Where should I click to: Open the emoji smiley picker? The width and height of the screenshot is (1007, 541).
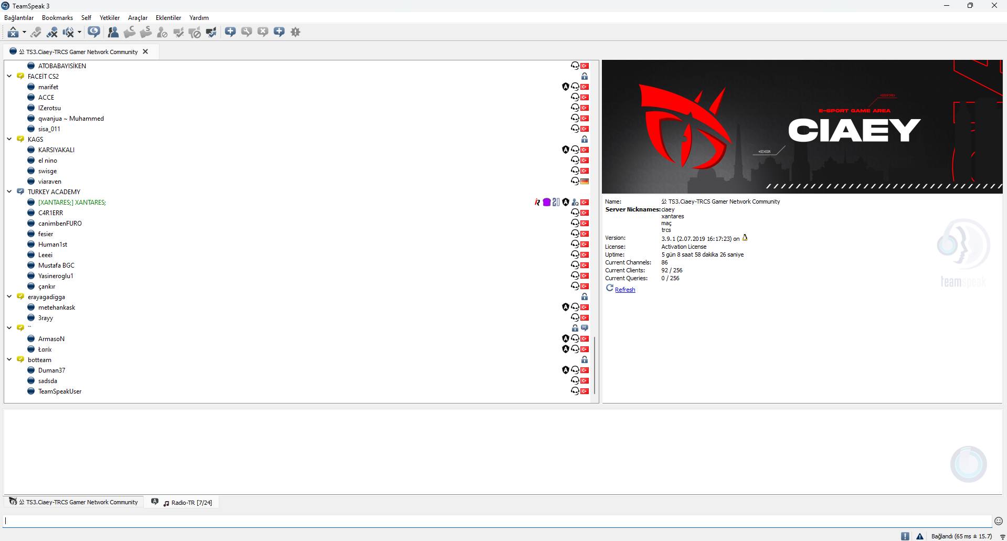click(999, 521)
